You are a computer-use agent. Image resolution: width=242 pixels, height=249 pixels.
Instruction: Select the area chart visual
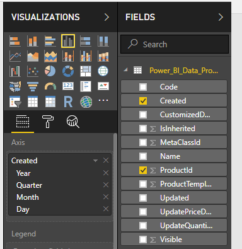pyautogui.click(x=33, y=56)
